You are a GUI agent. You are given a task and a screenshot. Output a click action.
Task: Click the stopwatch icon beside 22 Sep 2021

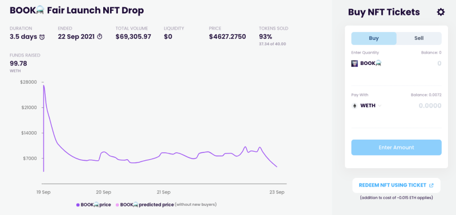(100, 36)
